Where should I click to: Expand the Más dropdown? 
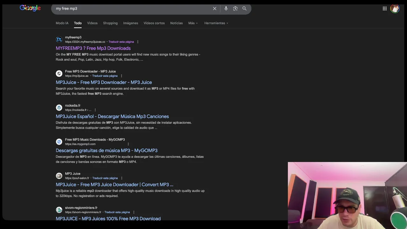tap(193, 23)
